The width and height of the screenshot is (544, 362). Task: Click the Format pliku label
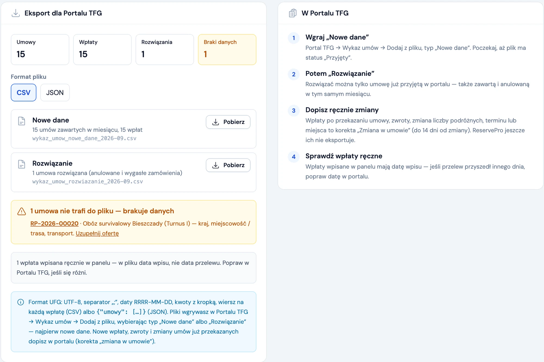(29, 77)
